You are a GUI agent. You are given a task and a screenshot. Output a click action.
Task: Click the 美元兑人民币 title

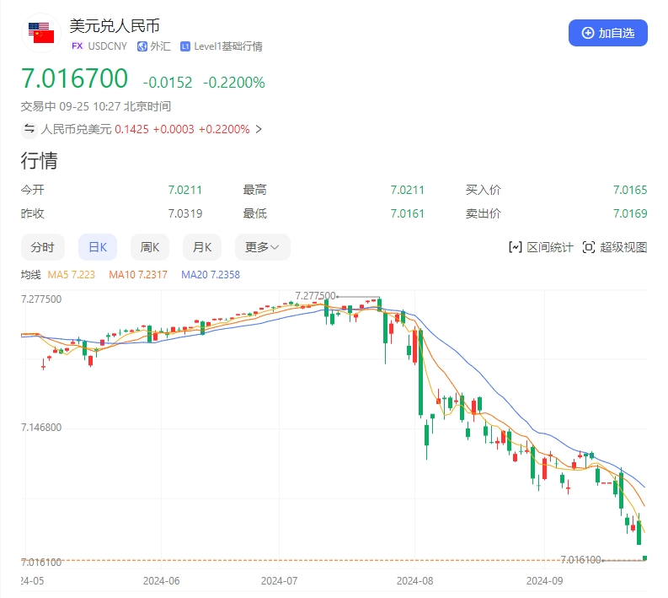click(115, 26)
